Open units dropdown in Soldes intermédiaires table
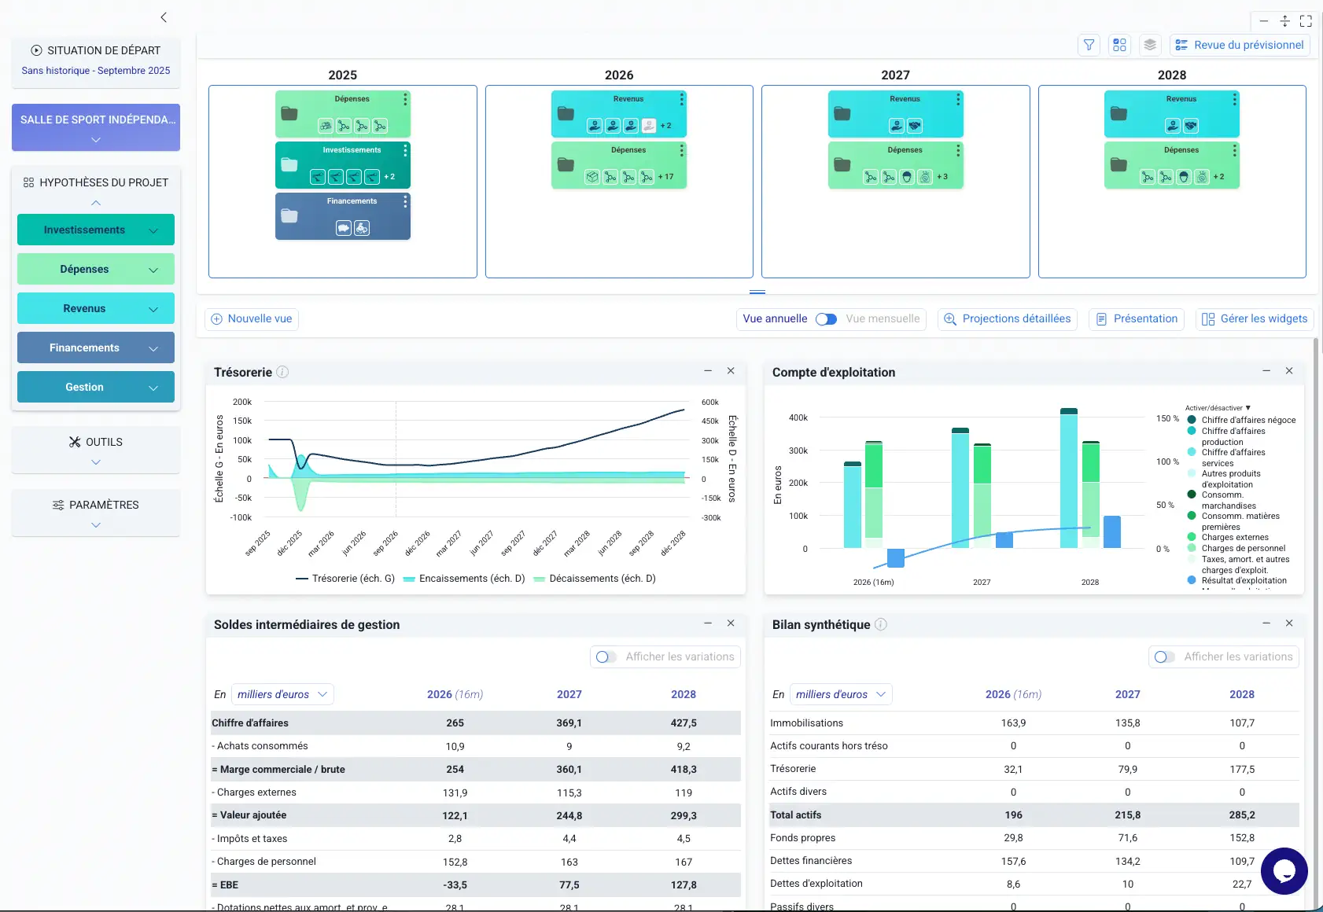This screenshot has height=912, width=1323. (282, 694)
